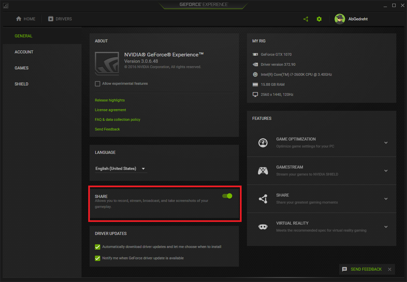
Task: Open the Release highlights link
Action: pyautogui.click(x=110, y=100)
